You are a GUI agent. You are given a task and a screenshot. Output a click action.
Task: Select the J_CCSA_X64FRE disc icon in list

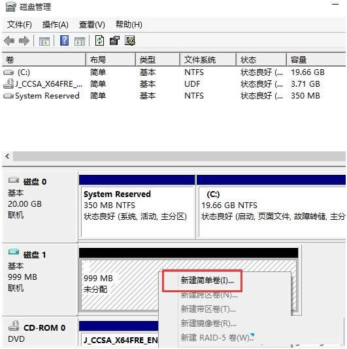pos(8,83)
